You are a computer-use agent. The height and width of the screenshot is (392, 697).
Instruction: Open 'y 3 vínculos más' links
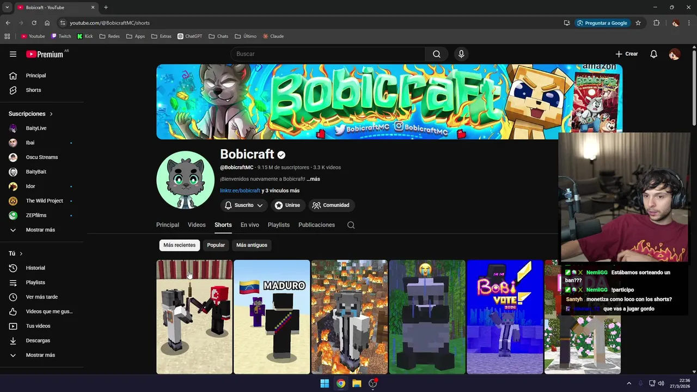point(280,191)
